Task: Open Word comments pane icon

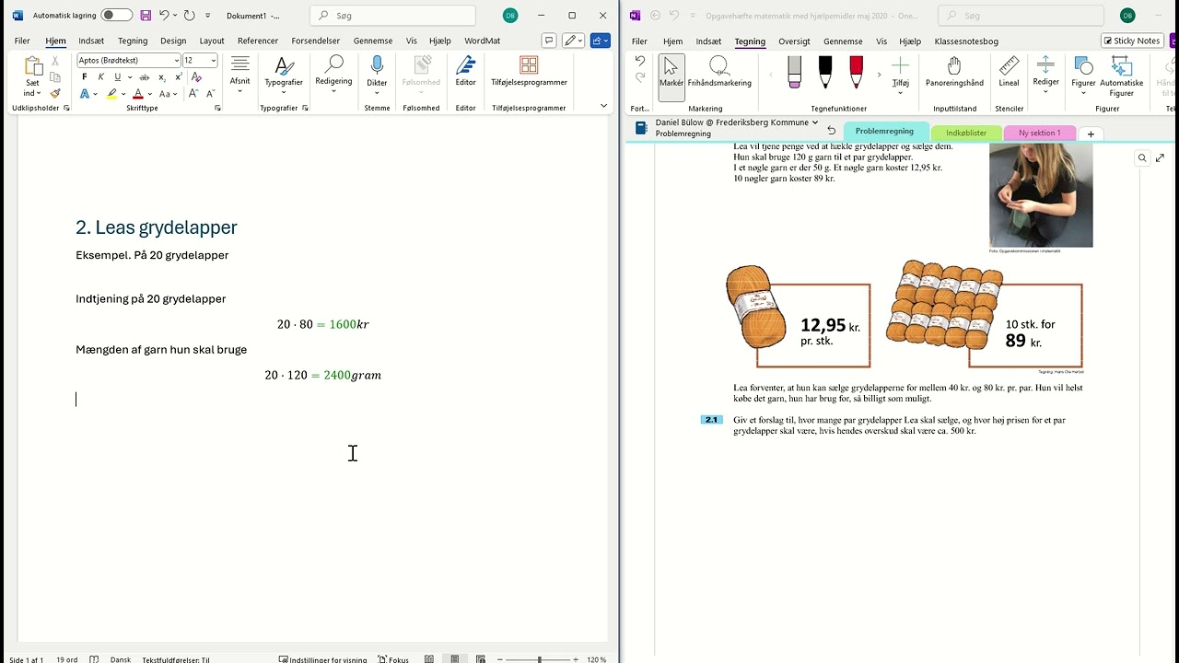Action: pos(549,41)
